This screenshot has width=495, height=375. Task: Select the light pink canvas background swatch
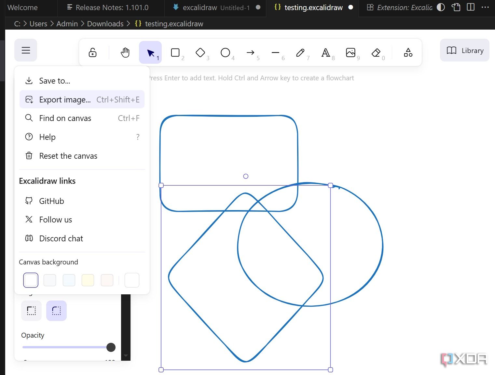107,280
